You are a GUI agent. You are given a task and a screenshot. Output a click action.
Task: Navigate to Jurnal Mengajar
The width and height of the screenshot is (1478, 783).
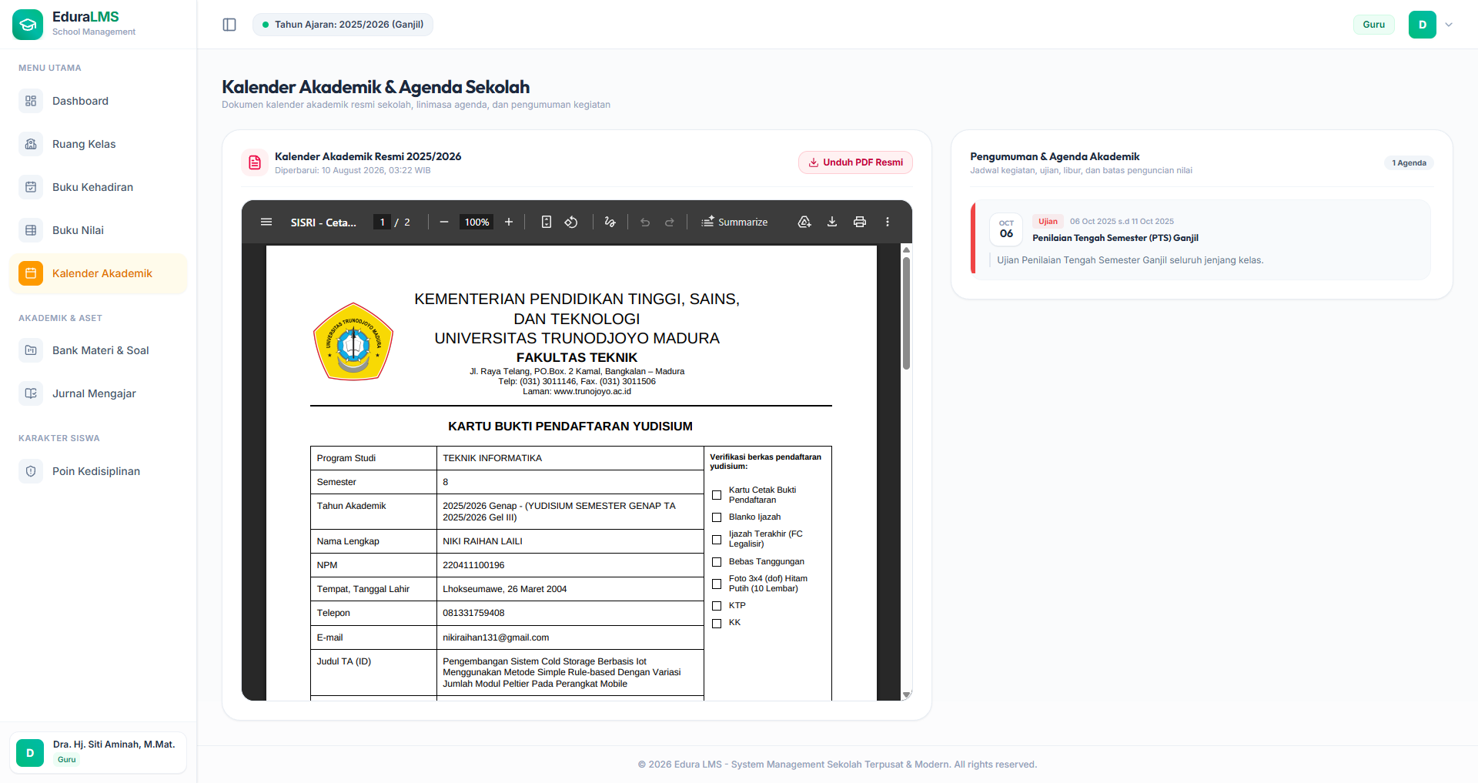coord(99,393)
